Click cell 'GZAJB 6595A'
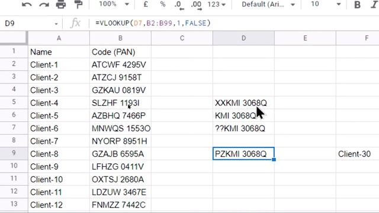This screenshot has width=379, height=213. coord(120,154)
